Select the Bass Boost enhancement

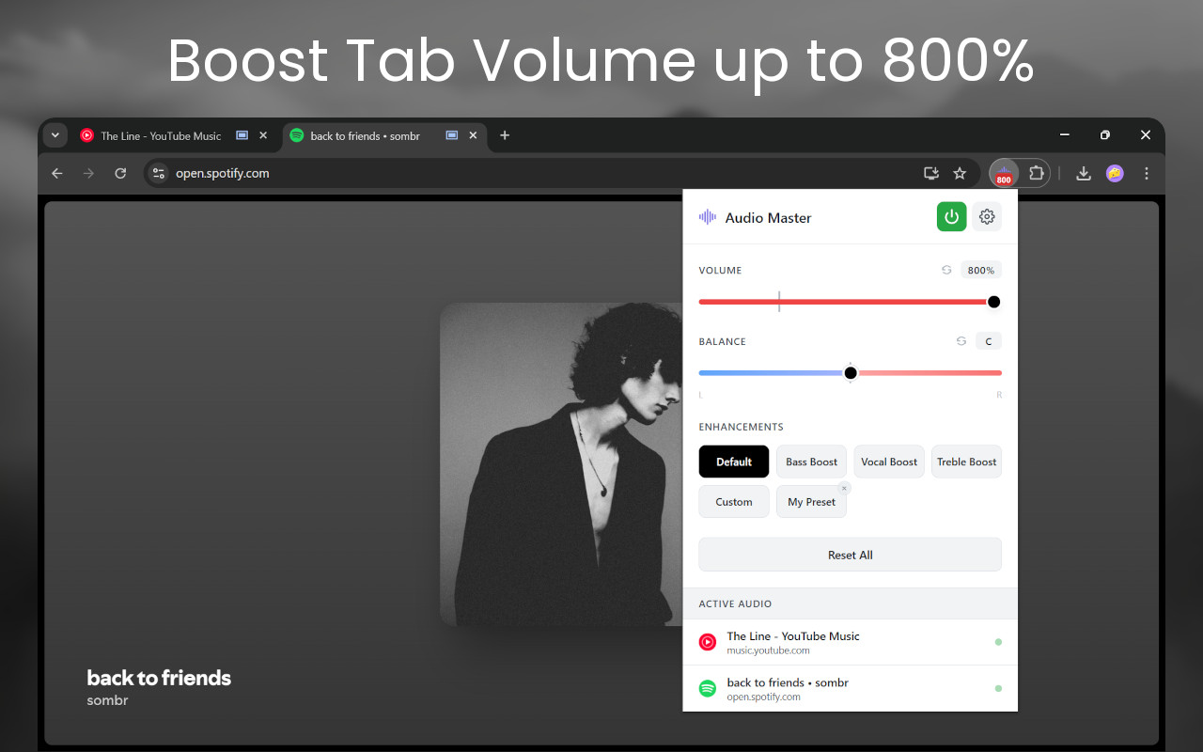coord(811,462)
